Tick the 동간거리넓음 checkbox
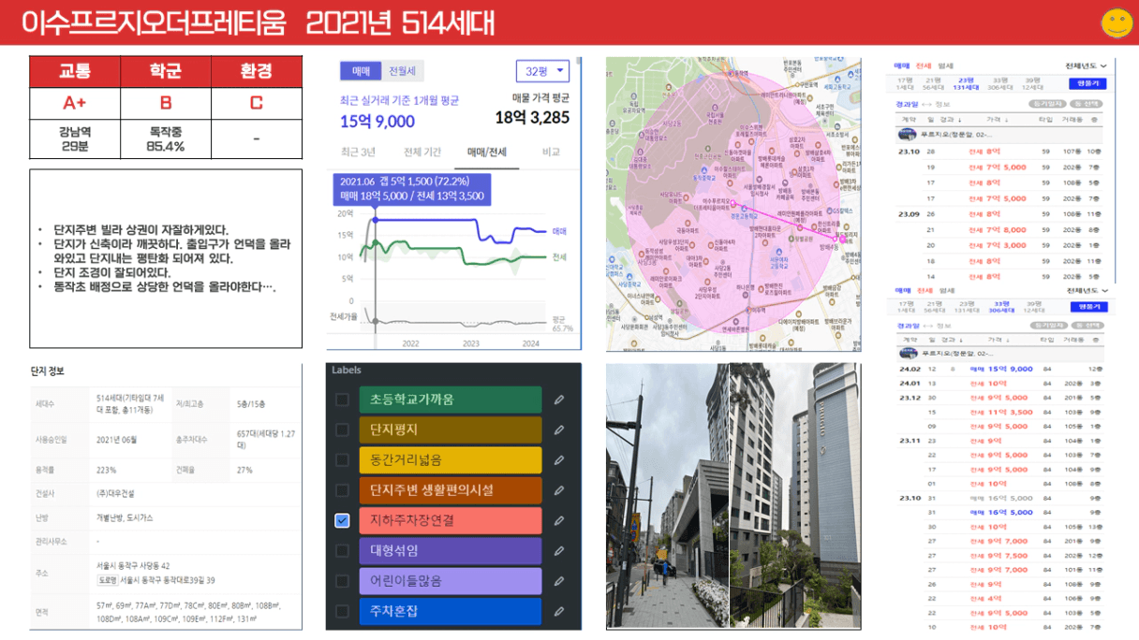The height and width of the screenshot is (640, 1139). [342, 459]
